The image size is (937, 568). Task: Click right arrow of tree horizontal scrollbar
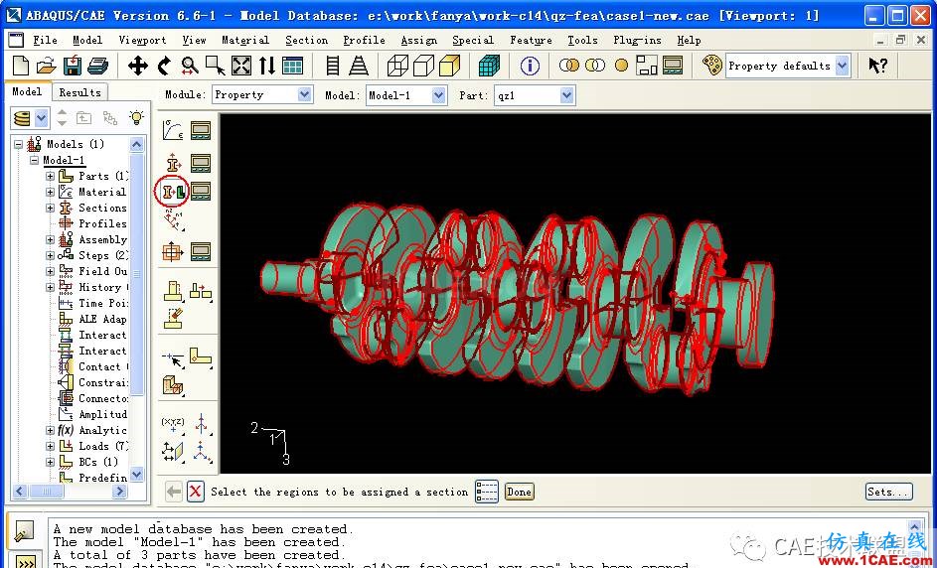(x=119, y=492)
